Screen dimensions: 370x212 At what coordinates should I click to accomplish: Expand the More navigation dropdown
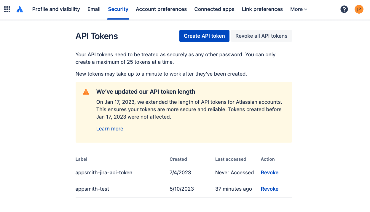pos(298,9)
